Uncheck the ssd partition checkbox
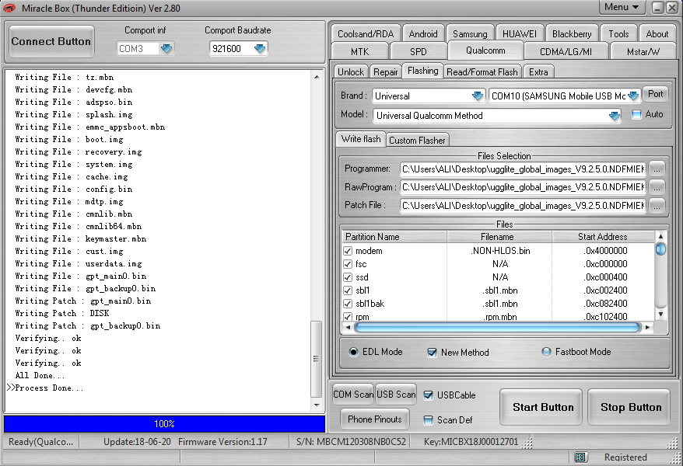Image resolution: width=683 pixels, height=466 pixels. [x=348, y=277]
